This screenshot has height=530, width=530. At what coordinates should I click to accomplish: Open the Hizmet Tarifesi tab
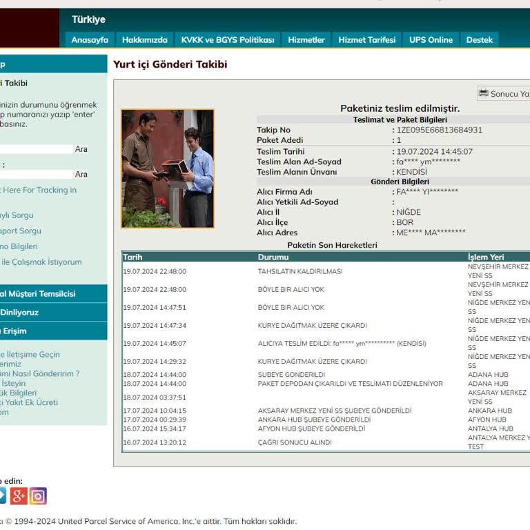366,40
